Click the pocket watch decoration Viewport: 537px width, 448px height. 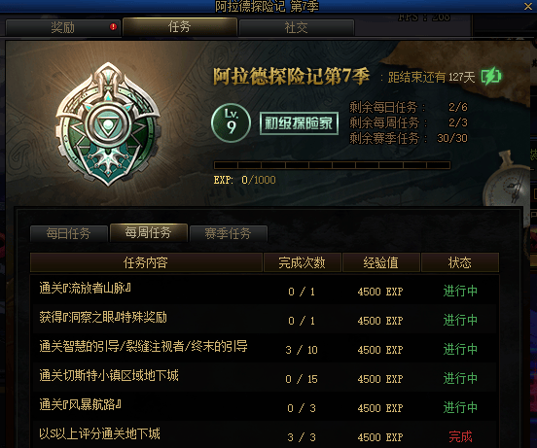click(x=507, y=180)
